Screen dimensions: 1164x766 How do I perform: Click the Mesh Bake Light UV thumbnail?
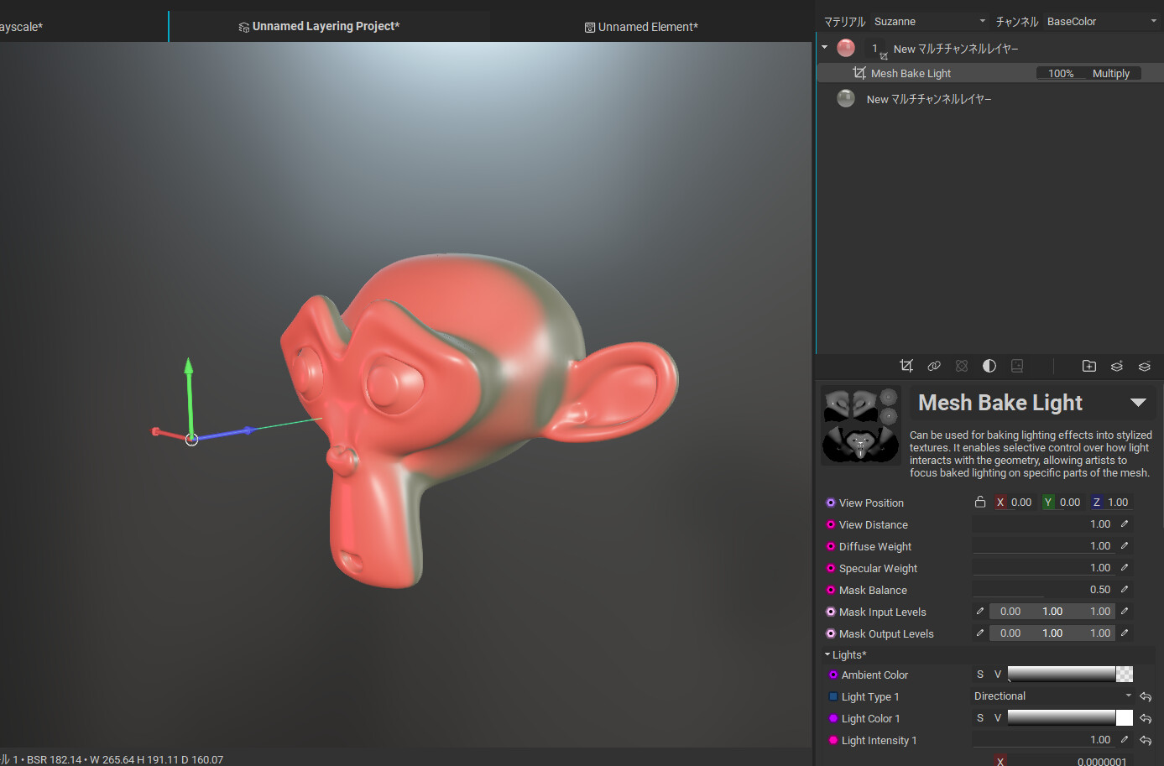pyautogui.click(x=860, y=425)
